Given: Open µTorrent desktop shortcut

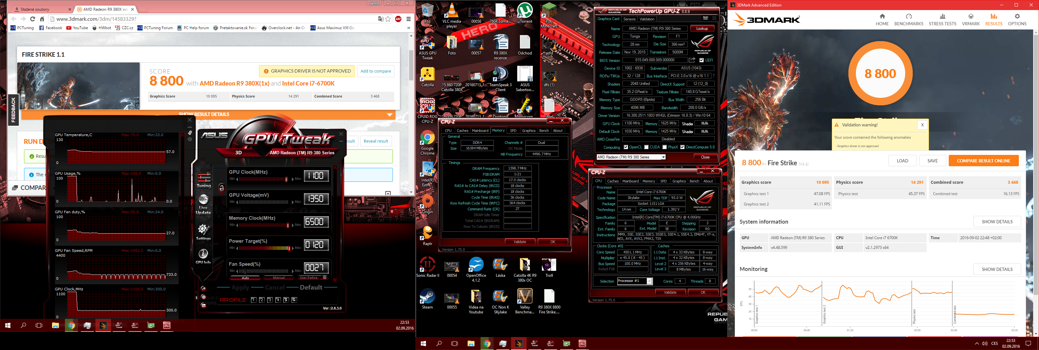Looking at the screenshot, I should (x=524, y=13).
